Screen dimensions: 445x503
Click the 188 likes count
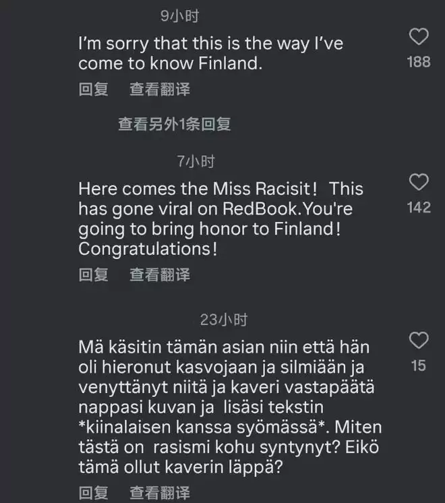419,62
